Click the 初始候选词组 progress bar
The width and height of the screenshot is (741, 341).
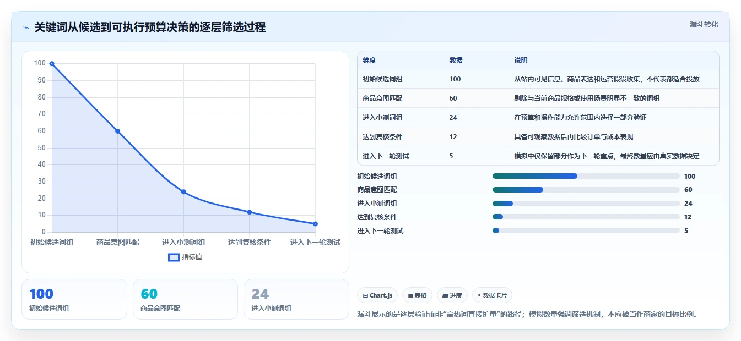[586, 176]
